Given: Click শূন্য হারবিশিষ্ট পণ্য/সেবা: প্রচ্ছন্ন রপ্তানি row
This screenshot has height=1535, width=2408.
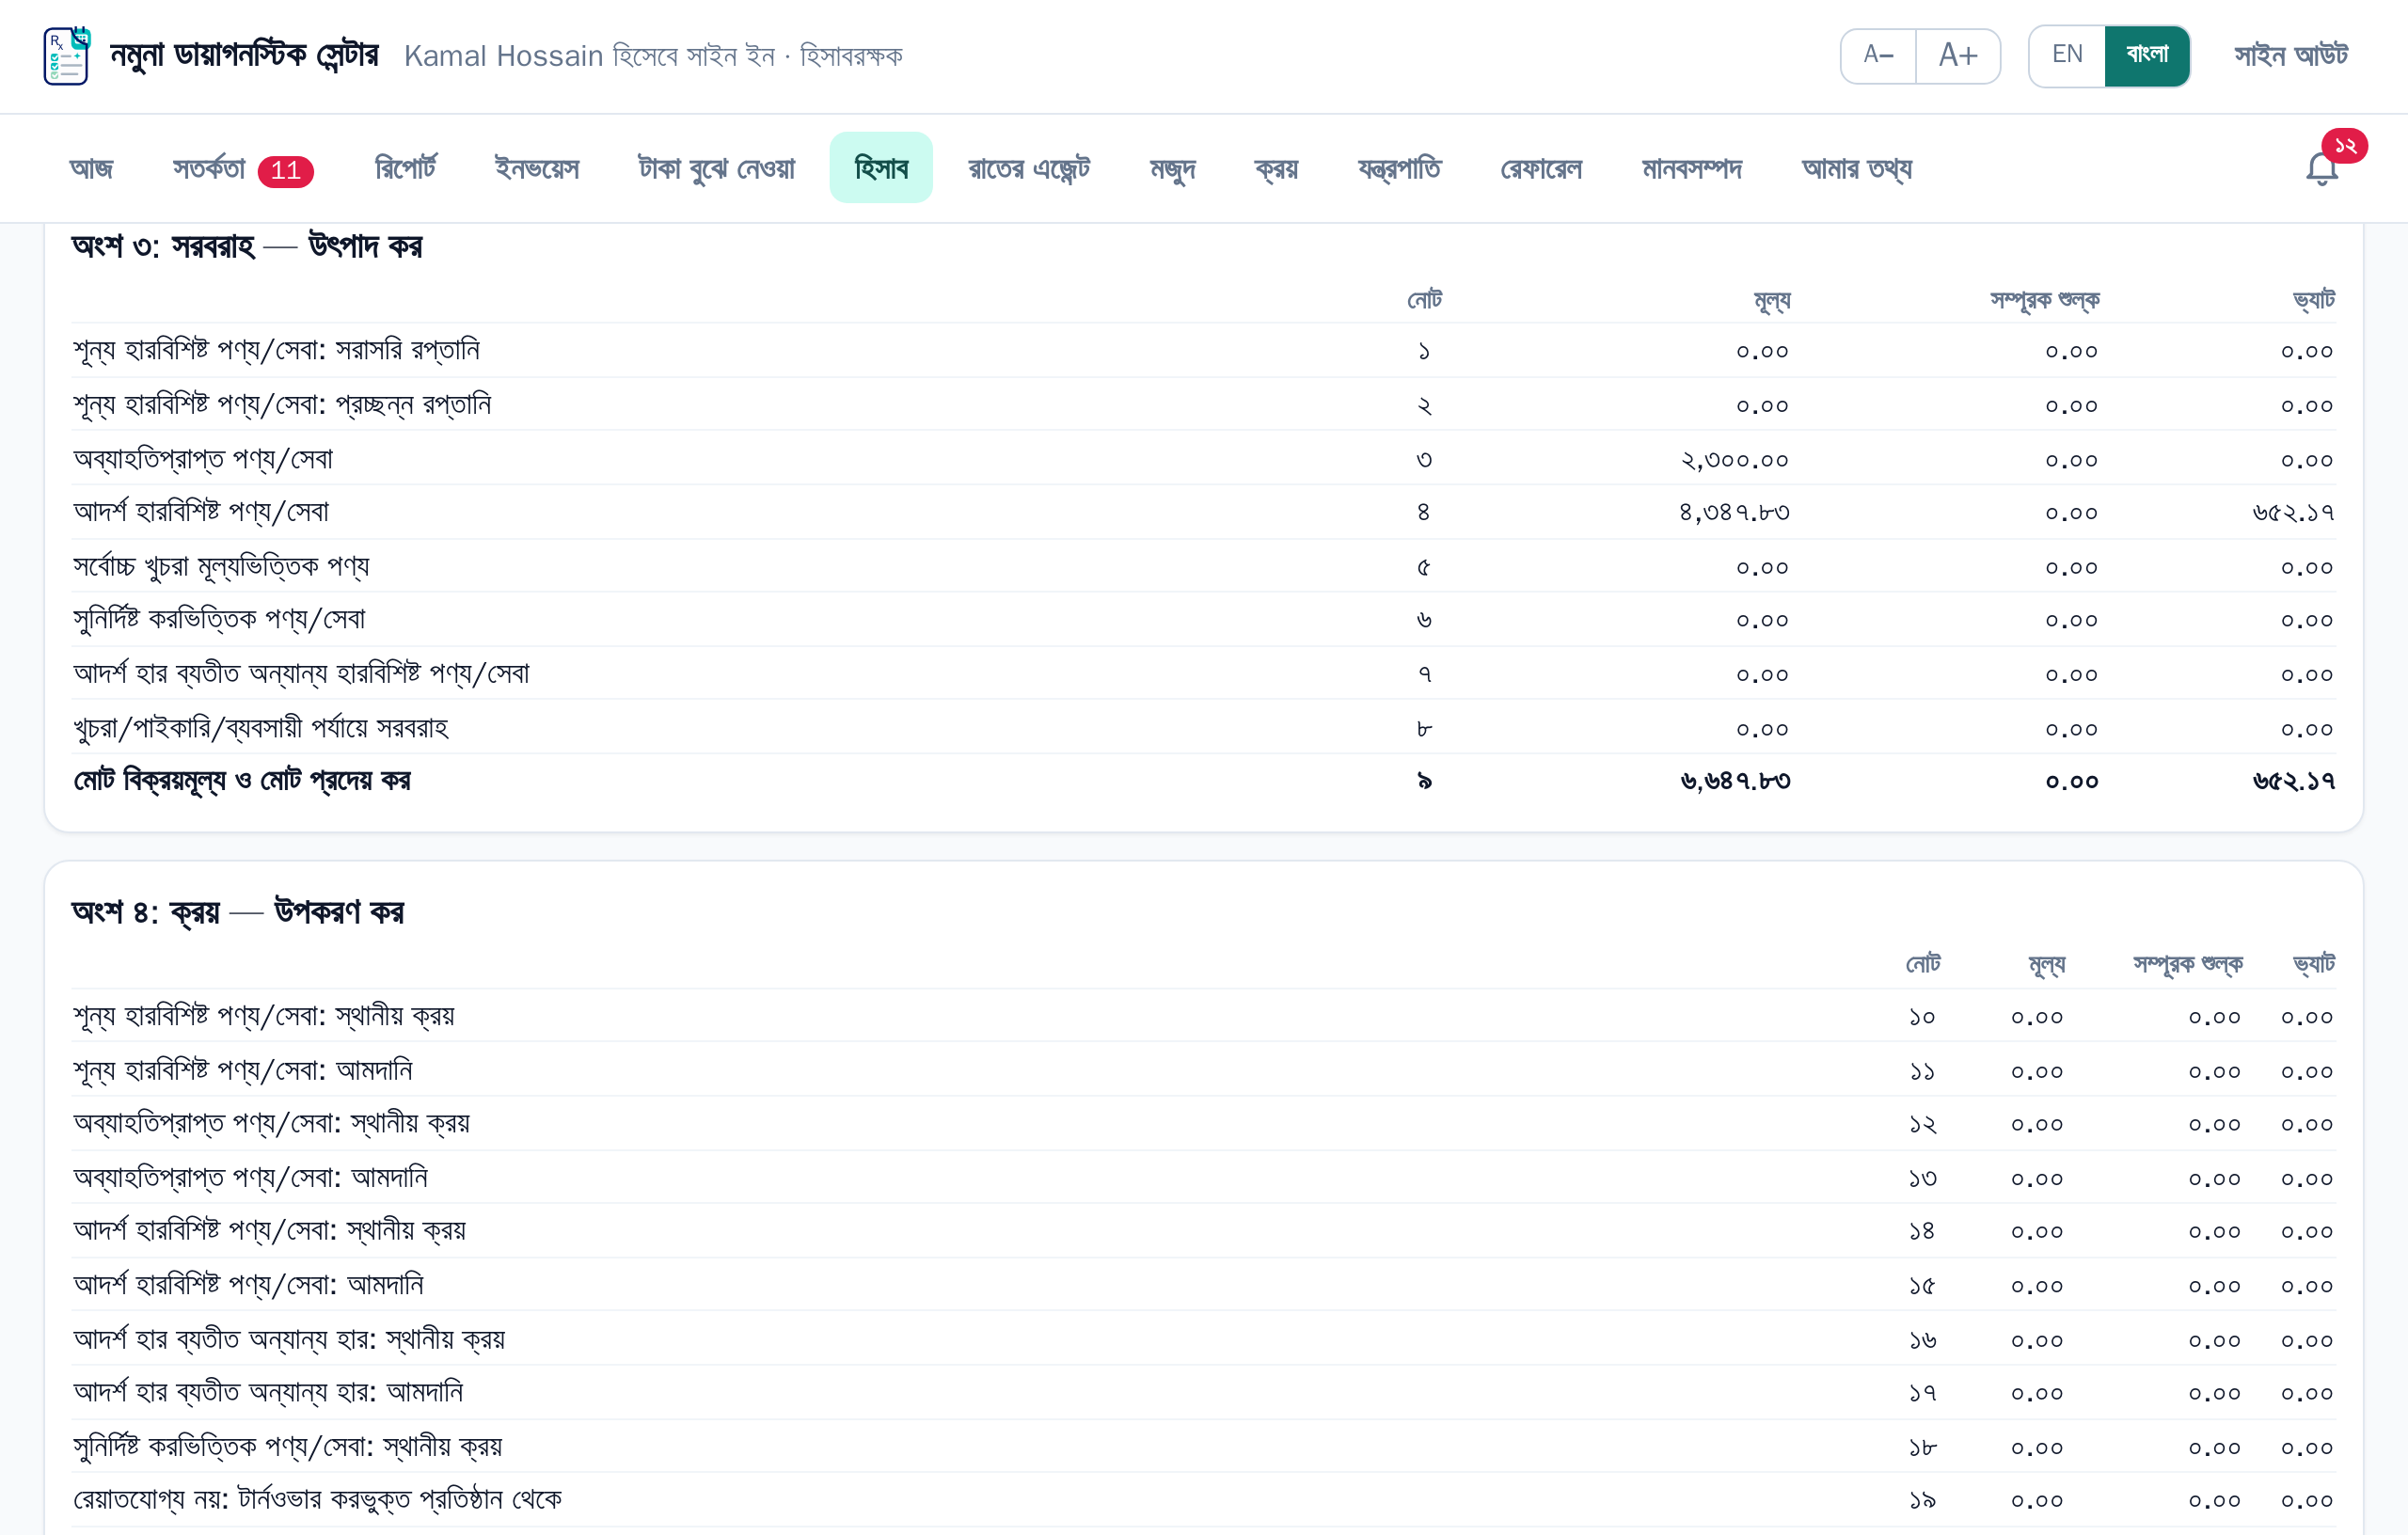Looking at the screenshot, I should (1204, 405).
